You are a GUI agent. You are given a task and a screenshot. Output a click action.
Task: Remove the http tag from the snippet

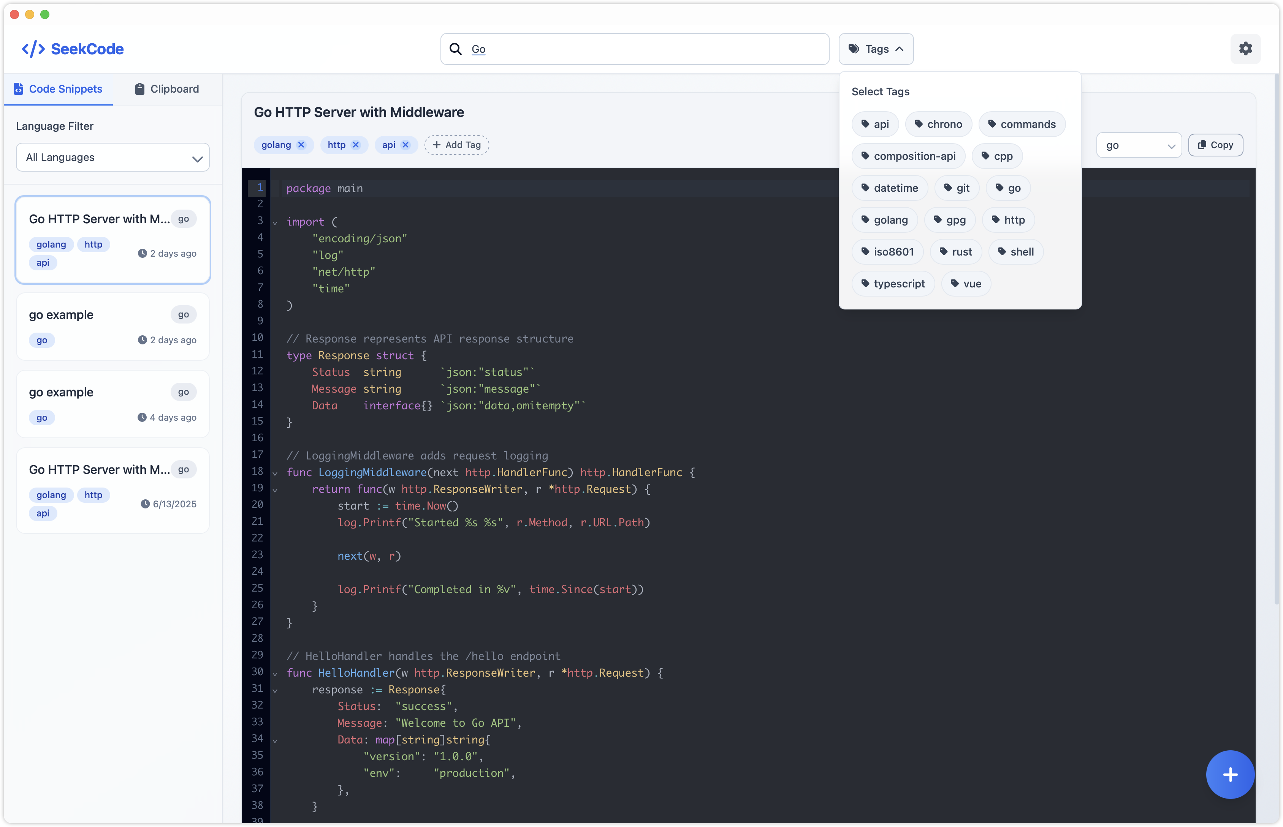tap(355, 145)
